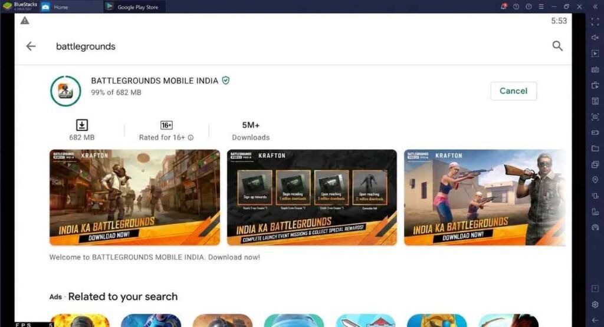Click the BlueStacks logo
The image size is (604, 327).
click(7, 6)
